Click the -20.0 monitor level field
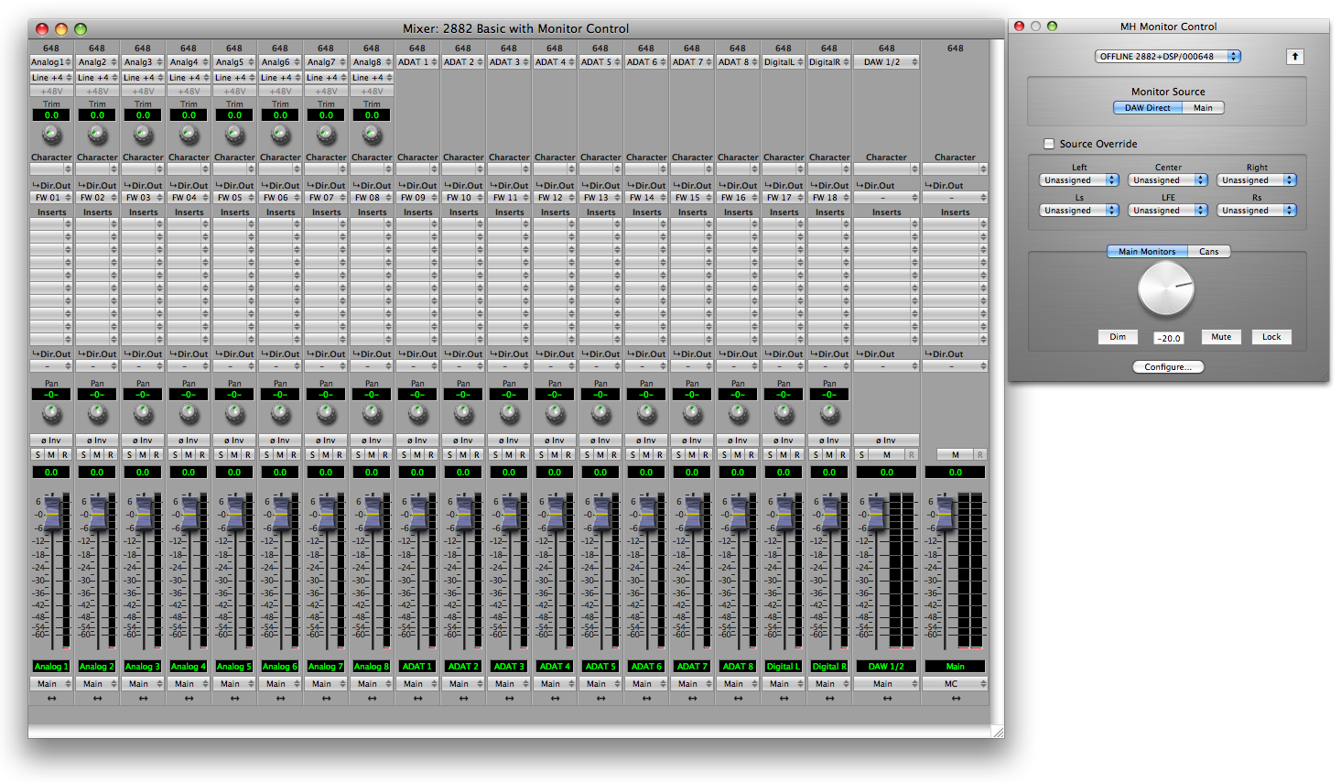Image resolution: width=1341 pixels, height=783 pixels. 1169,338
